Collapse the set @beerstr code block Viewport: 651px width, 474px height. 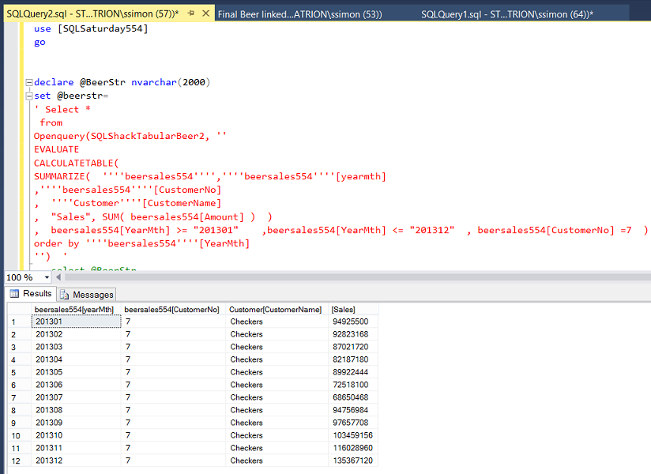tap(28, 96)
